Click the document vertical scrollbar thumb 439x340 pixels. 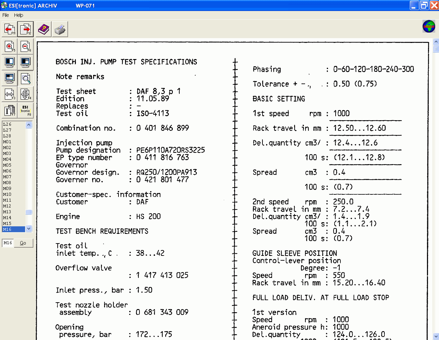(436, 49)
